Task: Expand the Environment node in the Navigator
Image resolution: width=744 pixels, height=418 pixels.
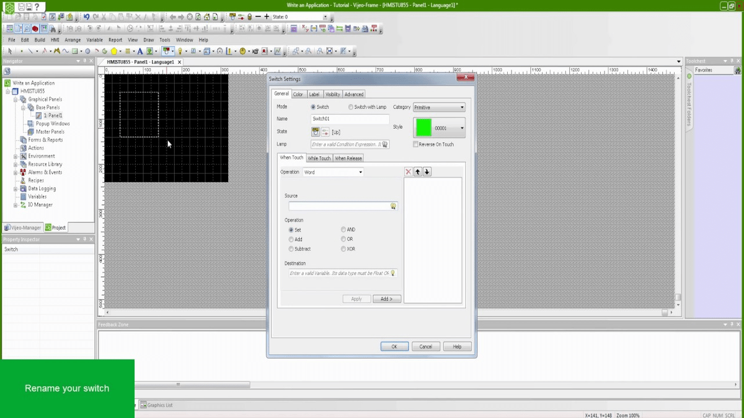Action: [x=15, y=156]
